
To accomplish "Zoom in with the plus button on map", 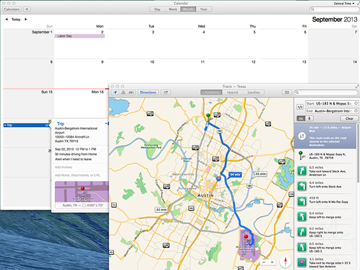I will (x=272, y=262).
